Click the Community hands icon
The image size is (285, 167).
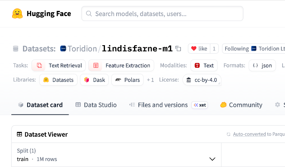[x=223, y=105]
